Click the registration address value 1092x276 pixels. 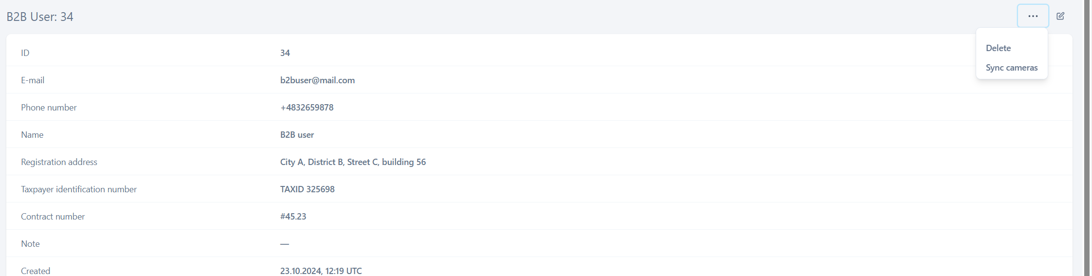[353, 162]
